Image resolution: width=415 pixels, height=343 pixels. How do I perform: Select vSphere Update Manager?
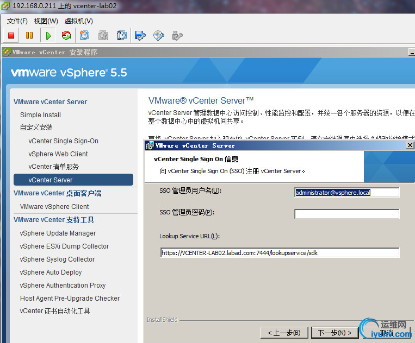click(58, 233)
